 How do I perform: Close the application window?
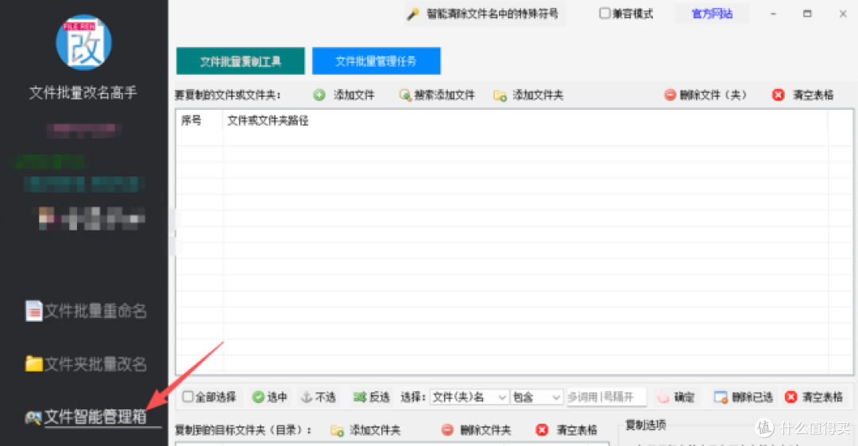[843, 14]
